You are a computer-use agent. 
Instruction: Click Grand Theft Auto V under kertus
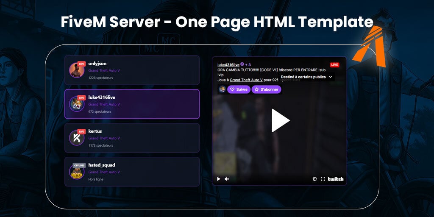pyautogui.click(x=104, y=138)
